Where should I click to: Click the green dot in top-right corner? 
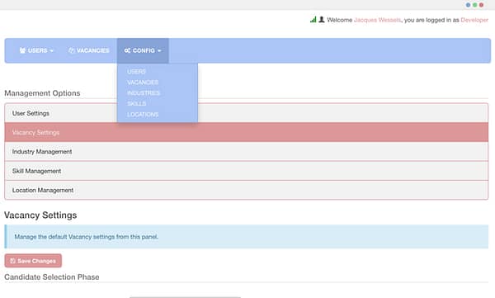click(475, 5)
